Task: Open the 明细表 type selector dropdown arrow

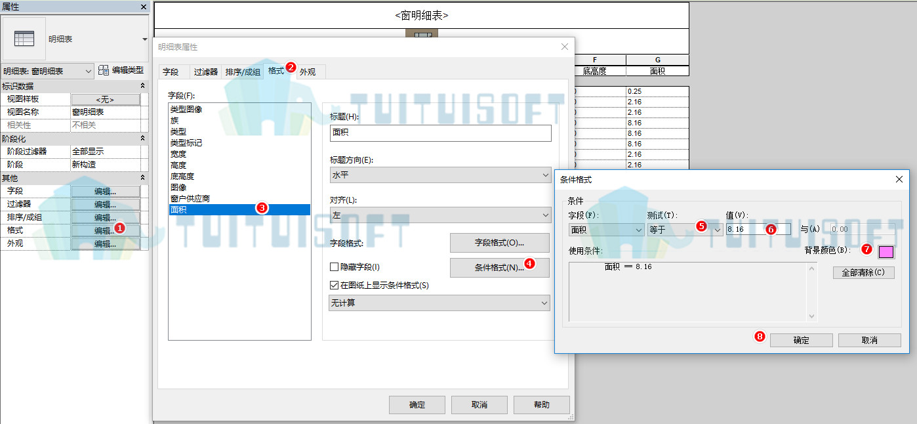Action: 145,39
